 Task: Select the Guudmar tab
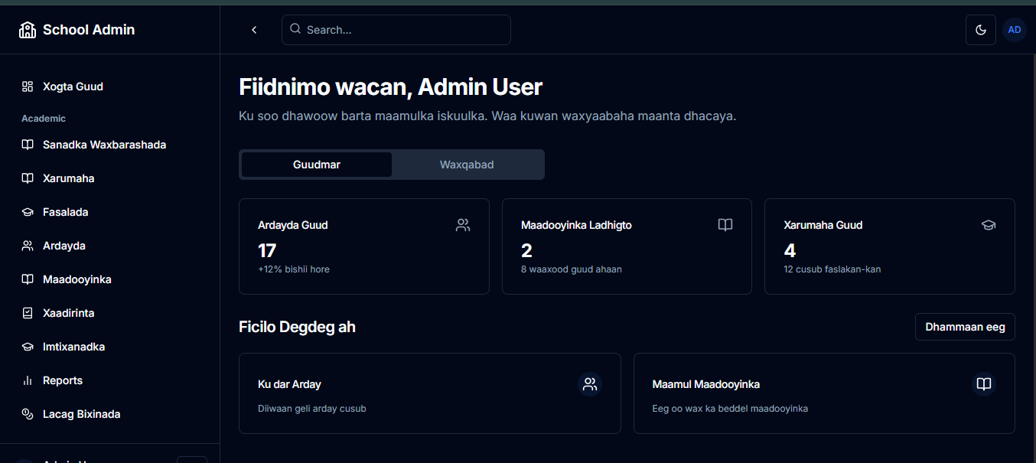[317, 165]
